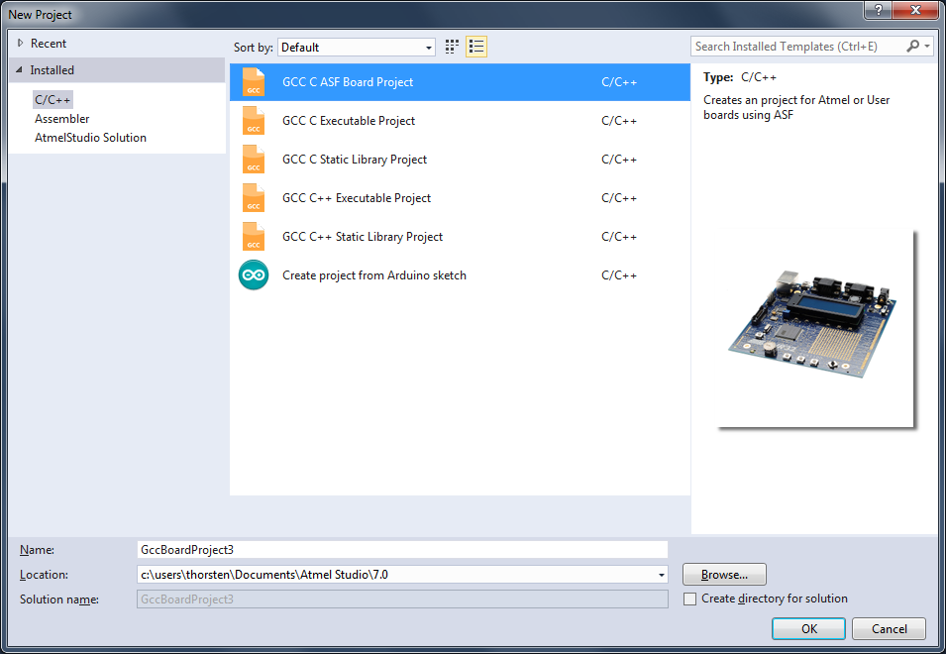Select 'GCC C Executable Project' row text
The width and height of the screenshot is (946, 654).
point(349,121)
